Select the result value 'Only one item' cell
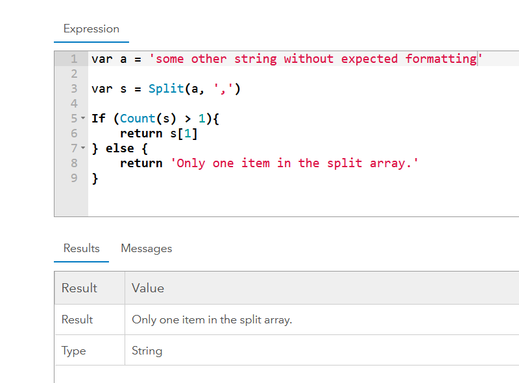The image size is (519, 383). pyautogui.click(x=322, y=319)
